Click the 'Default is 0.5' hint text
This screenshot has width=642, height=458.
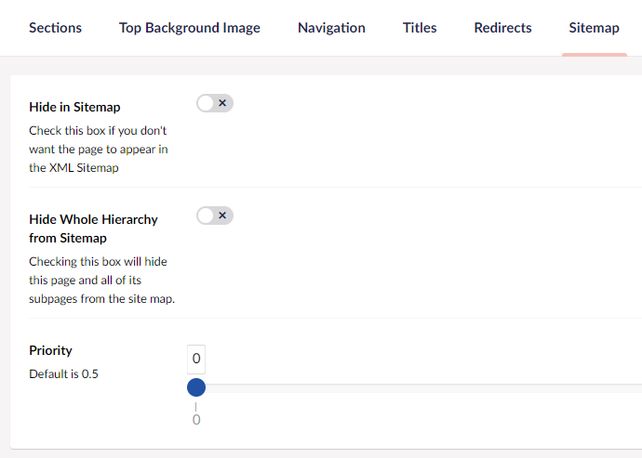(x=63, y=374)
